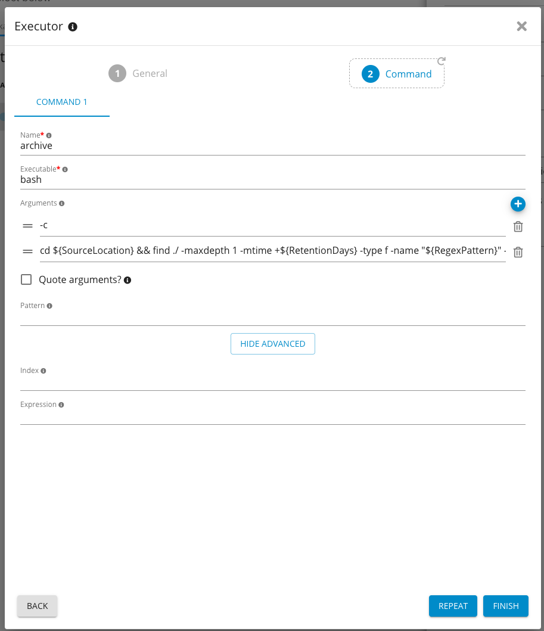The image size is (544, 631).
Task: Click drag handle beside cd command argument
Action: coord(27,251)
